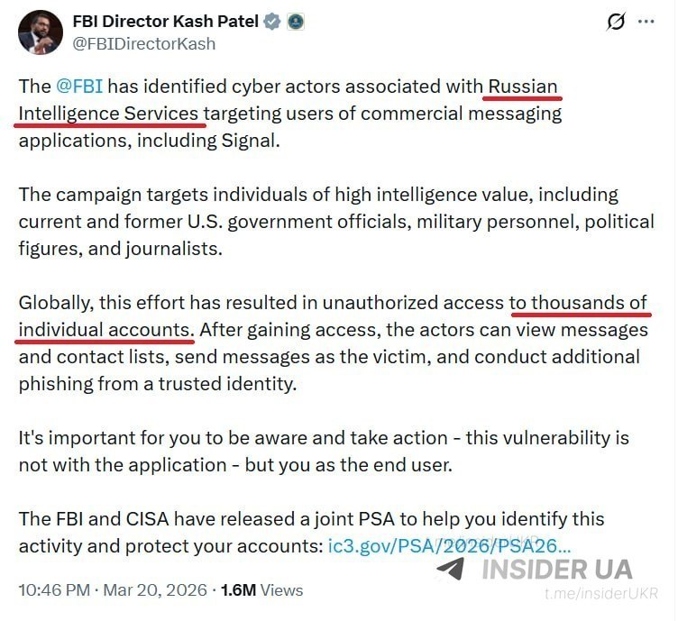The width and height of the screenshot is (678, 621).
Task: Open the @FBI mention link
Action: pyautogui.click(x=79, y=88)
